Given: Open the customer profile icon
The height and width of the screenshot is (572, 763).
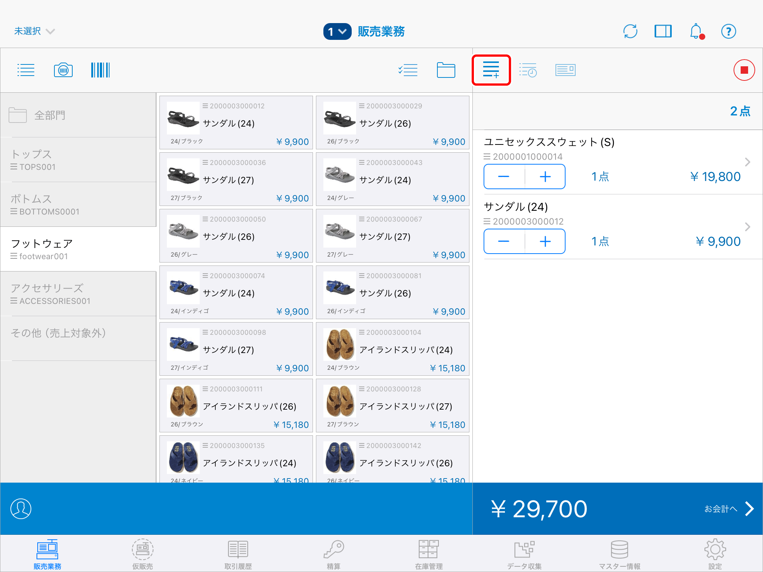Looking at the screenshot, I should coord(21,509).
